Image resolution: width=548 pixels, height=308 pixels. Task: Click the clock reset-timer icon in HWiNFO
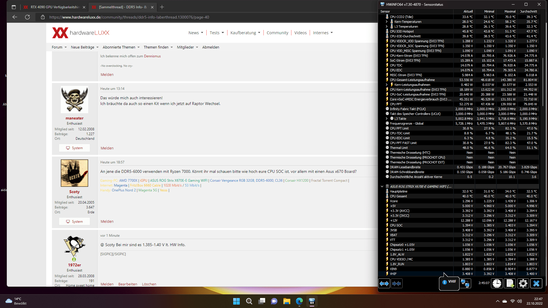(x=497, y=283)
